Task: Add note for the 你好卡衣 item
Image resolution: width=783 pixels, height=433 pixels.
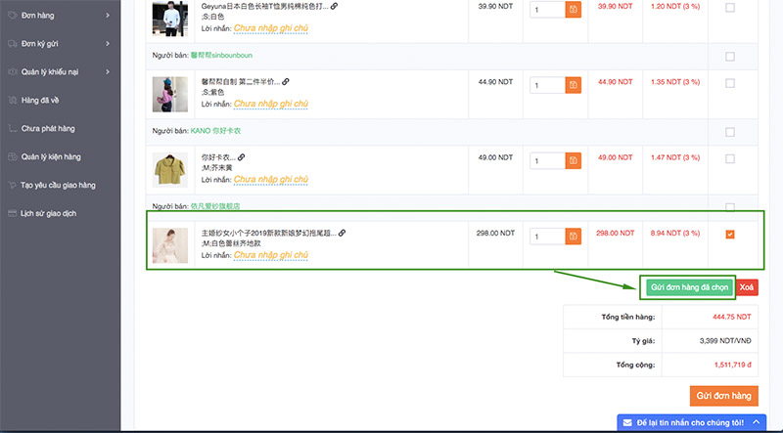Action: tap(271, 179)
